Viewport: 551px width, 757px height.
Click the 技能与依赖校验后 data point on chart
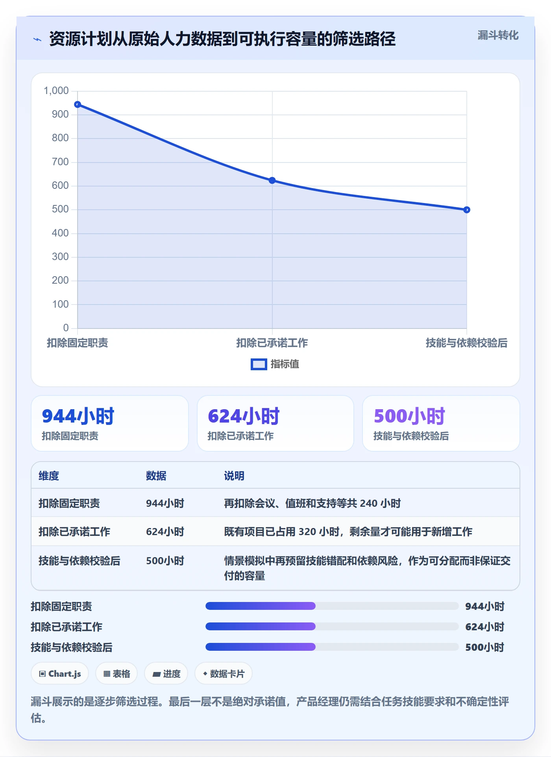pos(466,210)
